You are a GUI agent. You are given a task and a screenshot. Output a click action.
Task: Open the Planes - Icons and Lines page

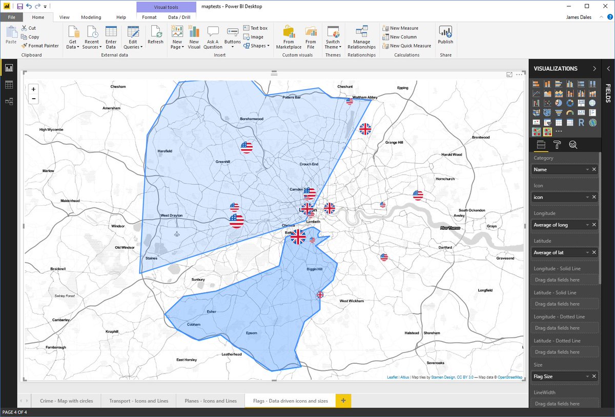click(x=211, y=401)
